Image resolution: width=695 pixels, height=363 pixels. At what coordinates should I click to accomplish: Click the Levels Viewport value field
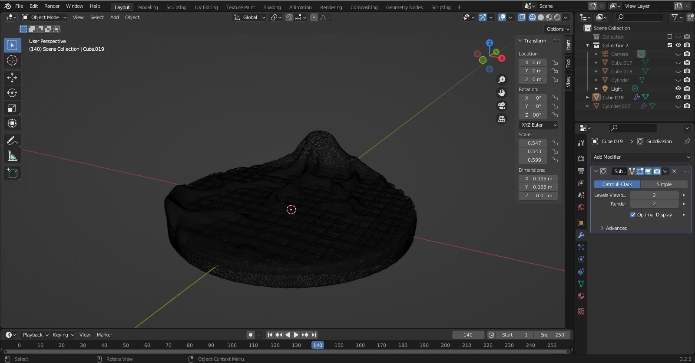pos(654,195)
